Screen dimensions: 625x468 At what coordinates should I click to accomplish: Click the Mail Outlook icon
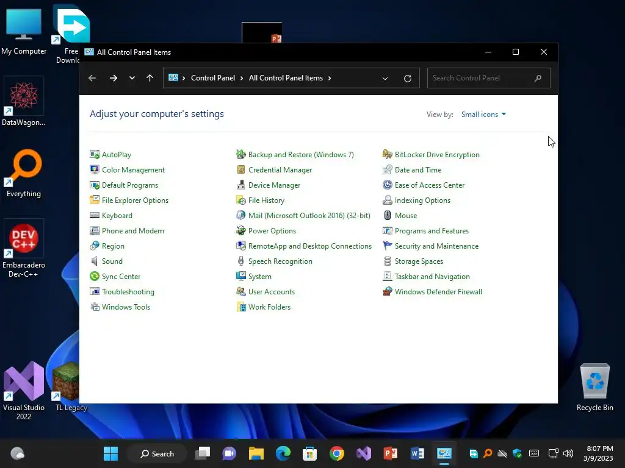pyautogui.click(x=240, y=215)
